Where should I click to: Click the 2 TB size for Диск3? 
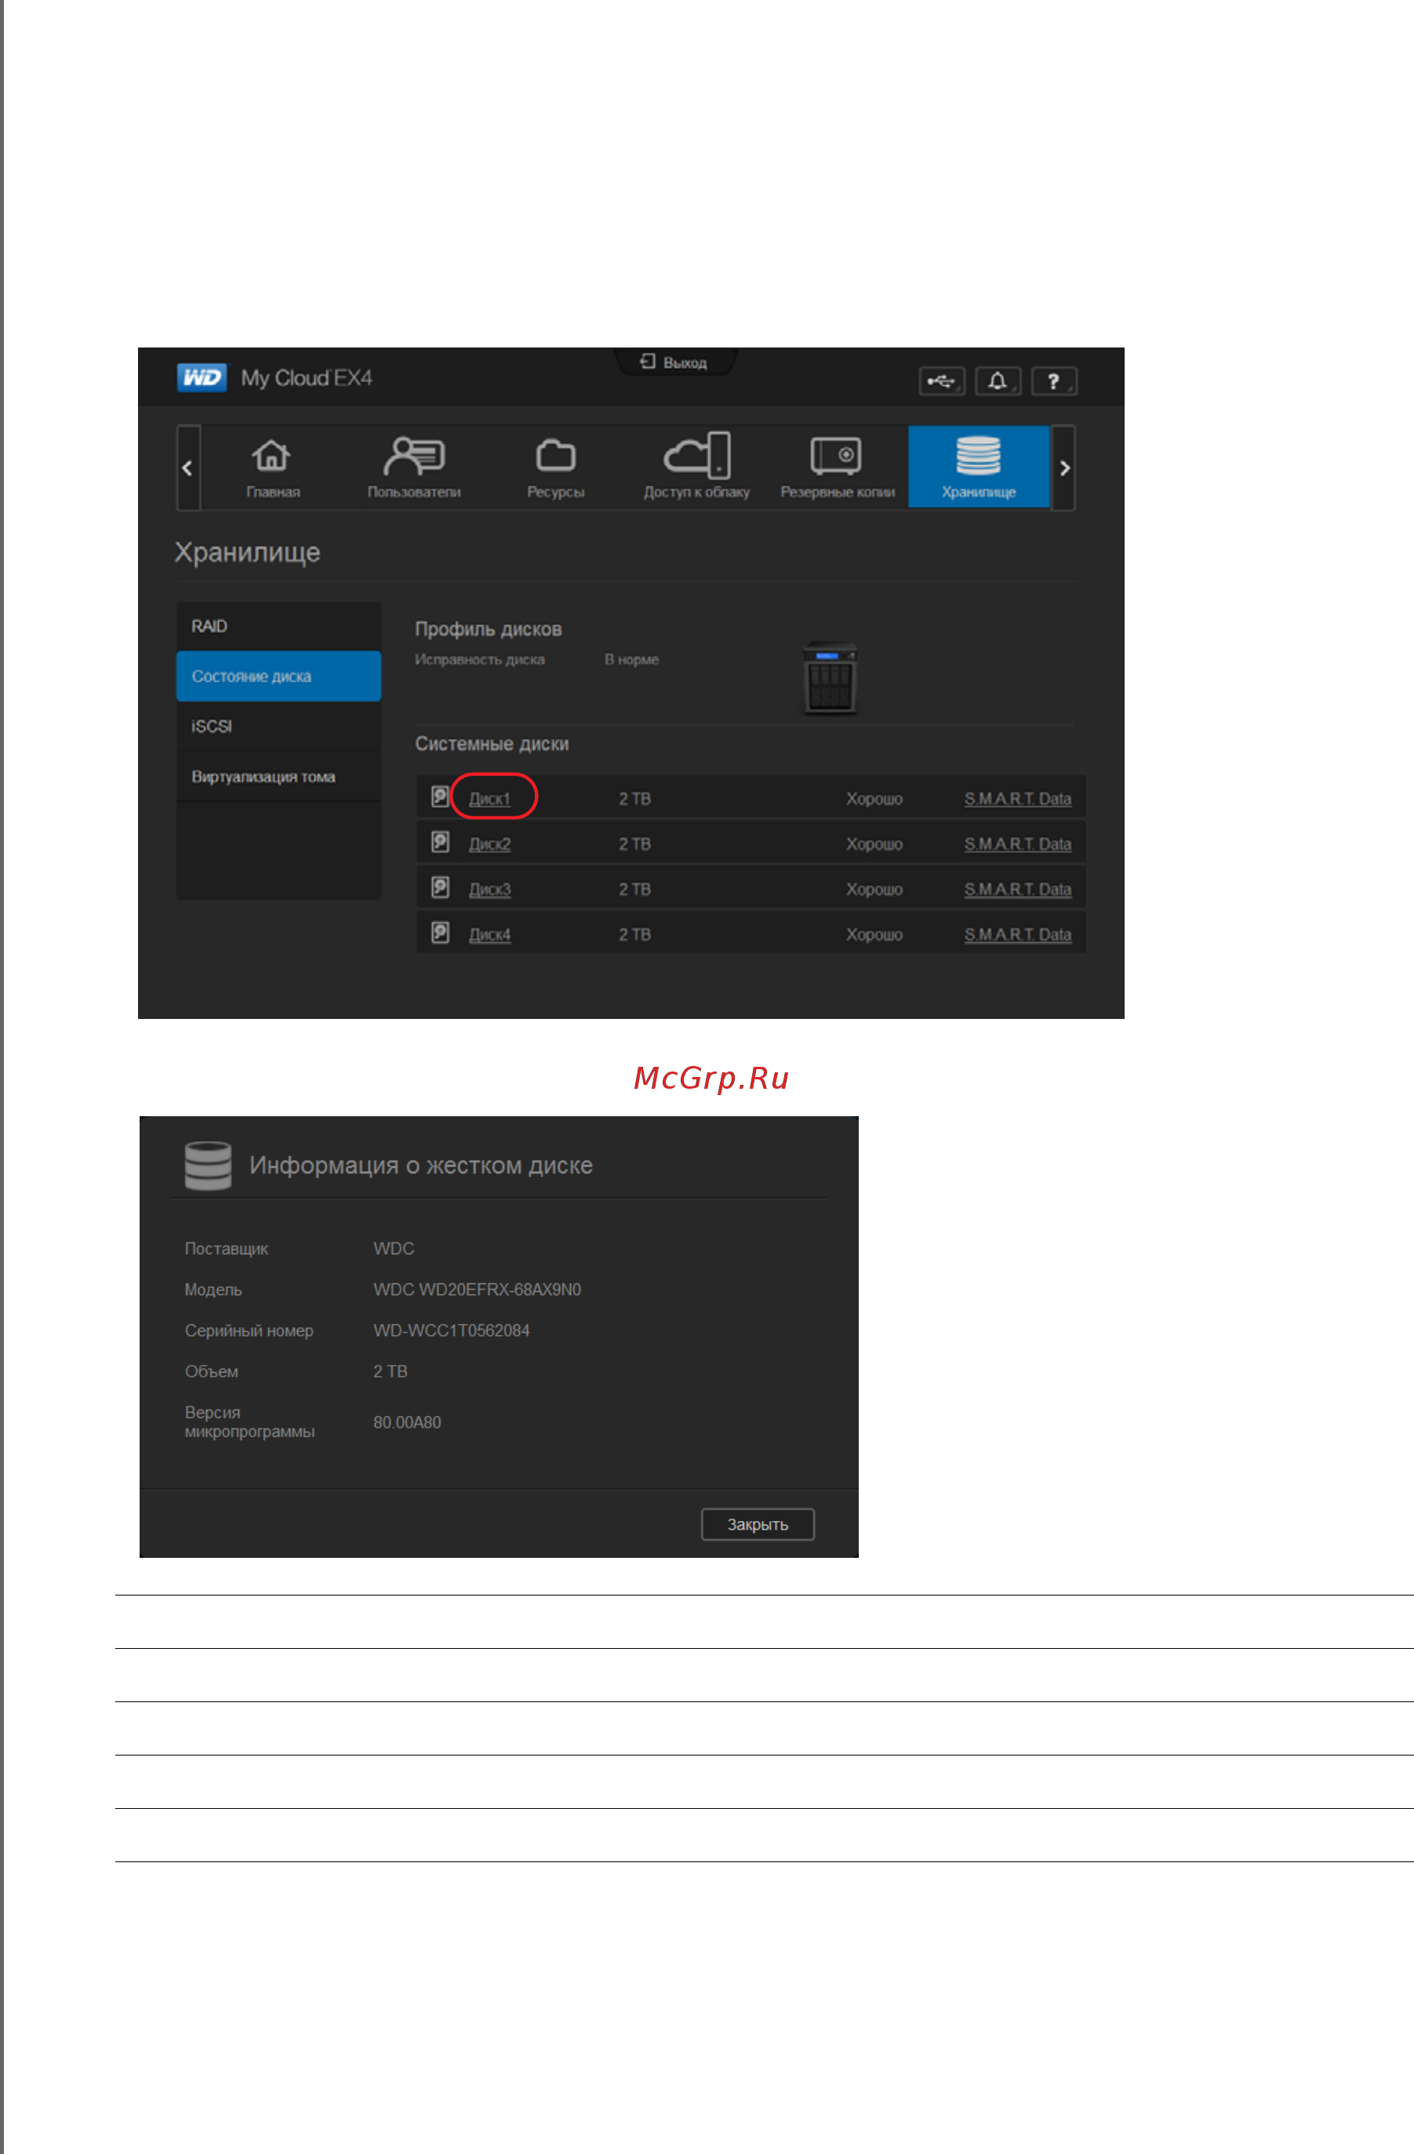635,889
